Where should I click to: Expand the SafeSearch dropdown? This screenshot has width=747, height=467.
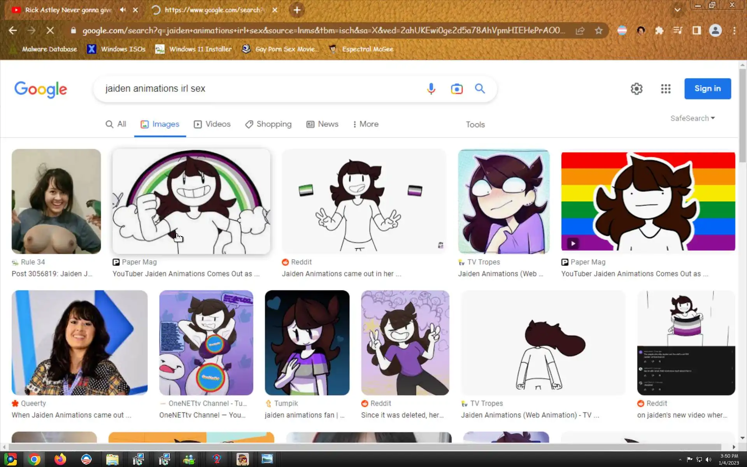tap(692, 118)
